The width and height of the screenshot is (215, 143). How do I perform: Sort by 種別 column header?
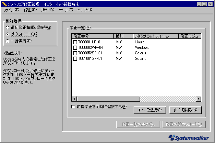click(x=123, y=36)
